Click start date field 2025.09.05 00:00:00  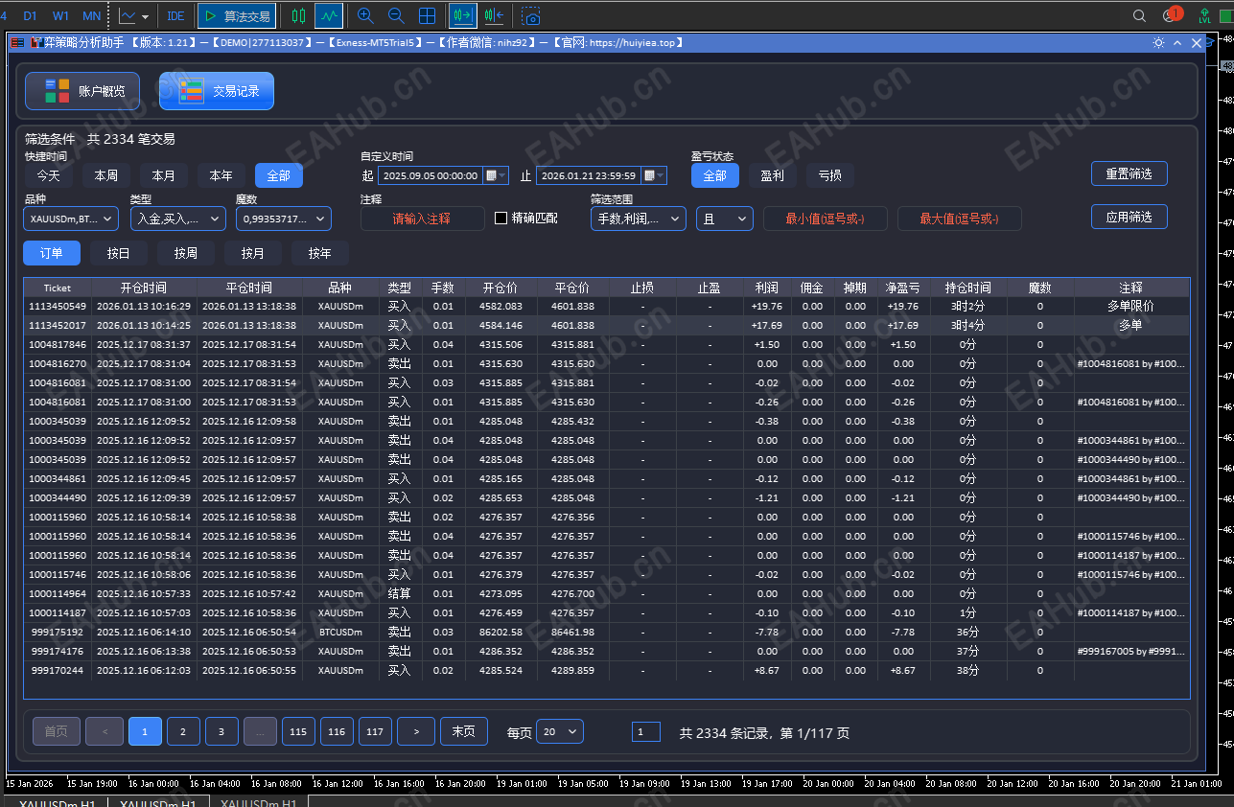431,175
